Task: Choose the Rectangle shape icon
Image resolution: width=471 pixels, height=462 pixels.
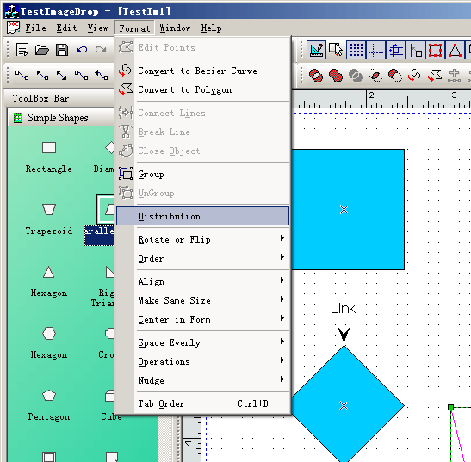Action: click(x=49, y=148)
